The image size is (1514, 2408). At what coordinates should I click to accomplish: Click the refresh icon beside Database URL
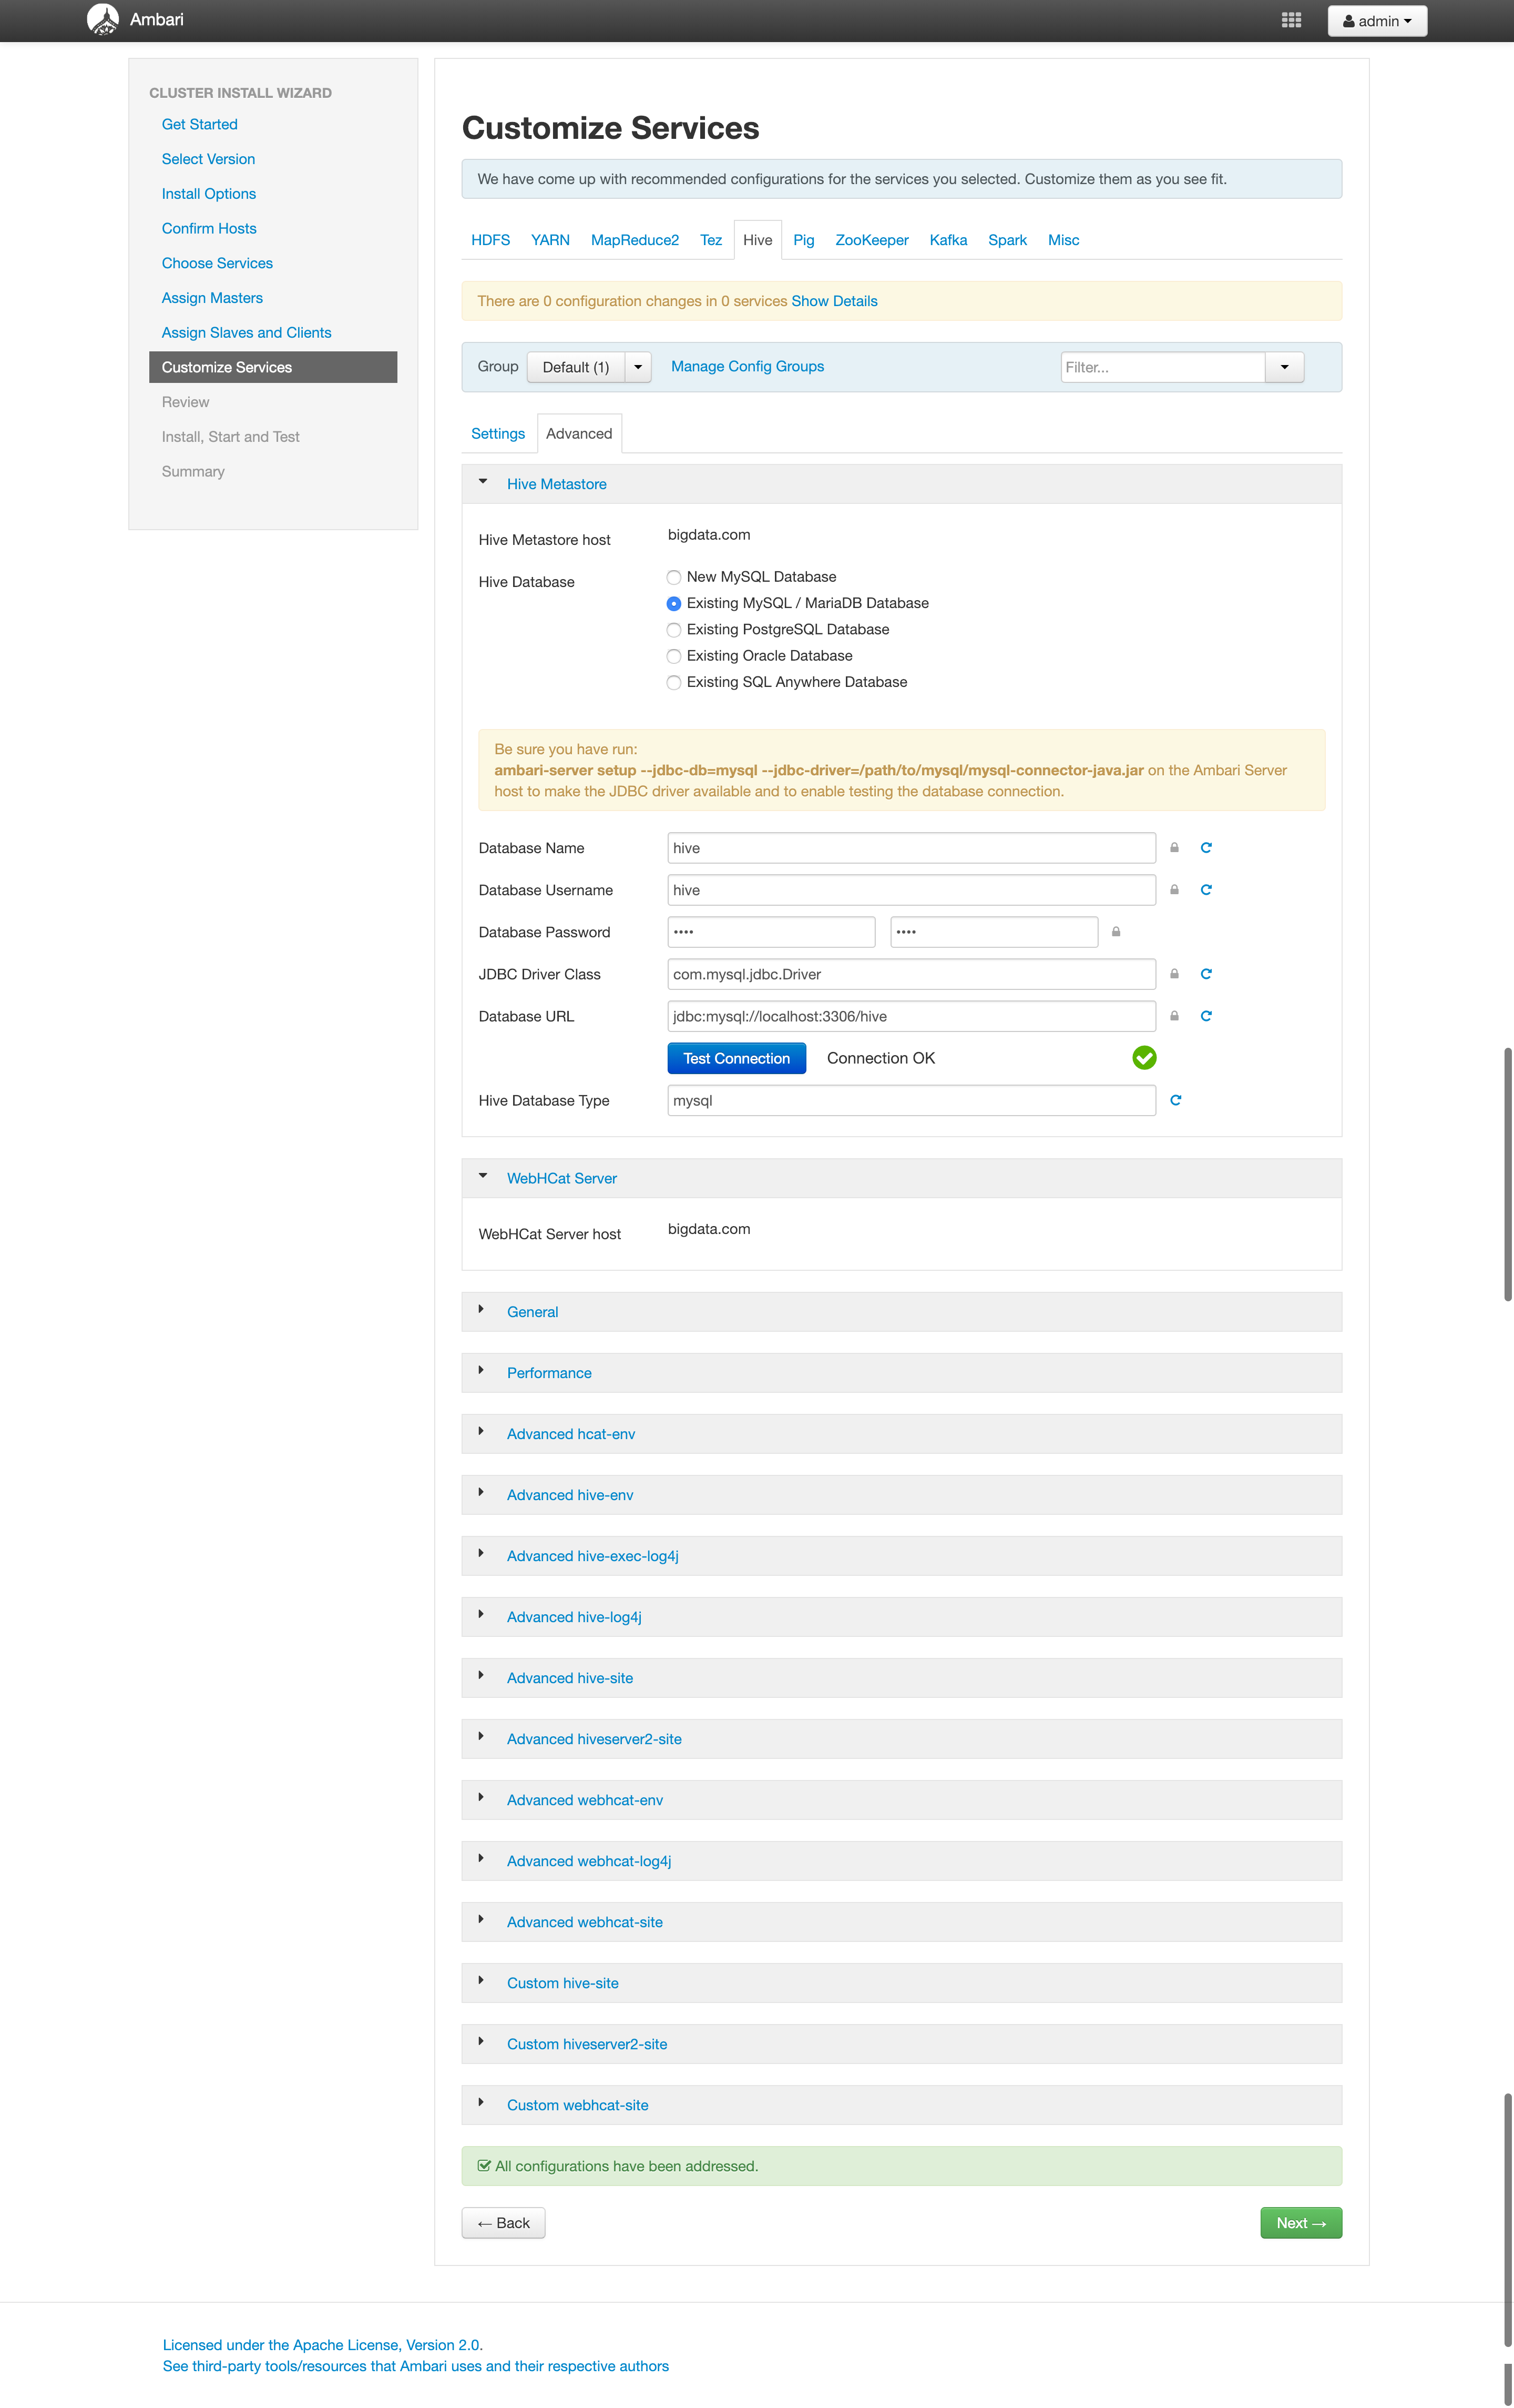coord(1206,1015)
